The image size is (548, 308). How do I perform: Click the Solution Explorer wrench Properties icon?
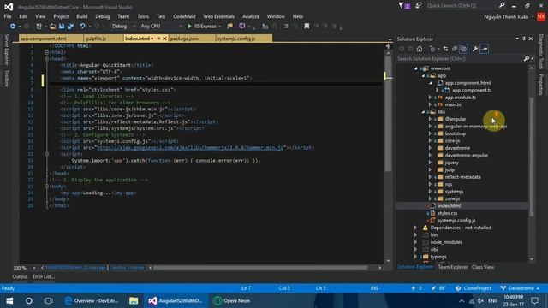(x=475, y=49)
